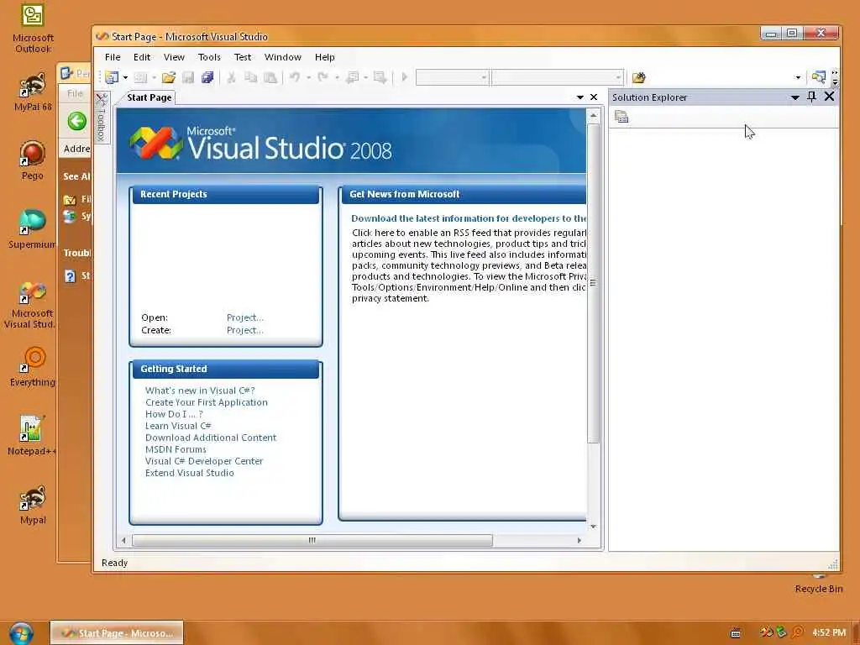Screen dimensions: 860x645
Task: Click the Open File folder icon
Action: (168, 77)
